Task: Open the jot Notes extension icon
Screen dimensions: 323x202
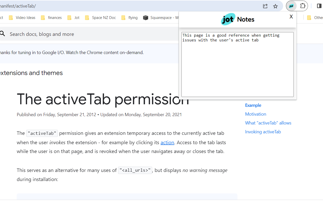Action: click(291, 6)
